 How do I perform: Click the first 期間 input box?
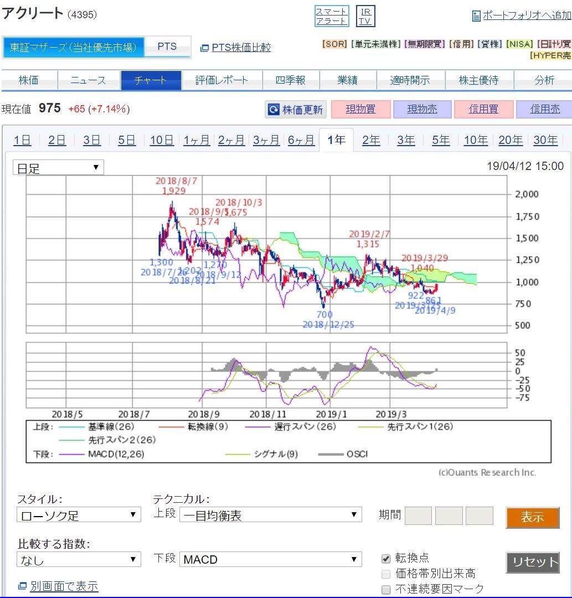click(418, 515)
